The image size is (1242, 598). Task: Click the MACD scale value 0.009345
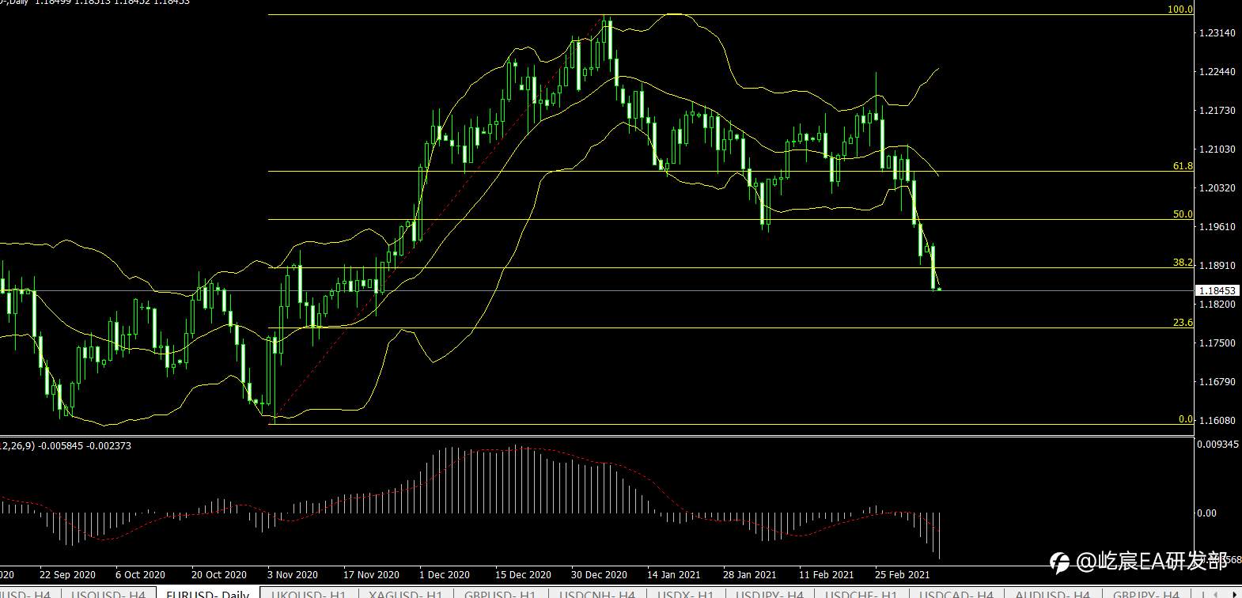coord(1217,445)
